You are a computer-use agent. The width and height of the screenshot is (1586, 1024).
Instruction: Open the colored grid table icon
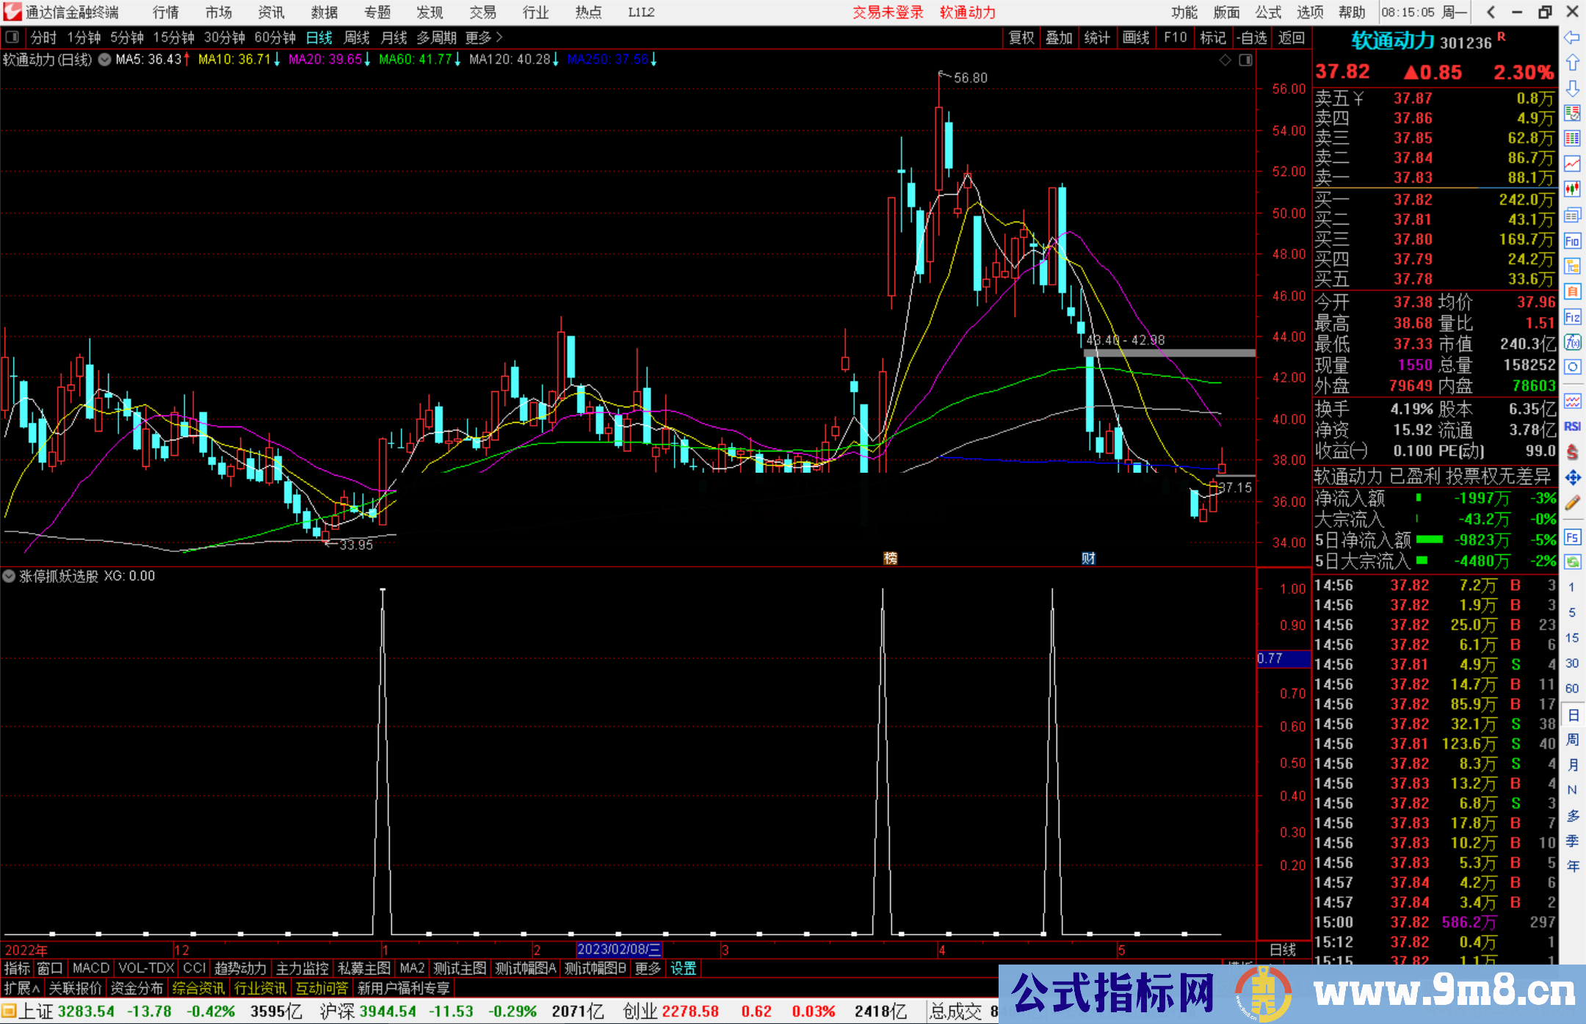[x=1572, y=139]
